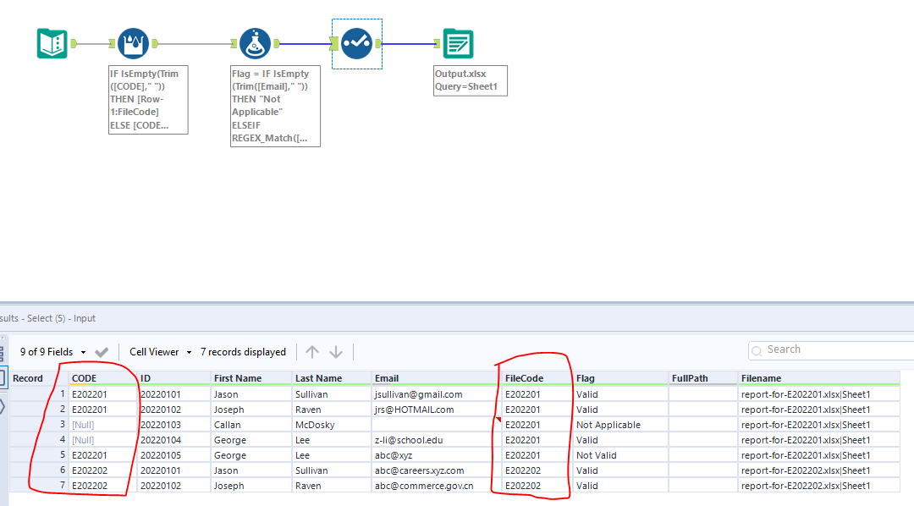Click the Email column header
Viewport: 914px width, 506px height.
tap(386, 378)
